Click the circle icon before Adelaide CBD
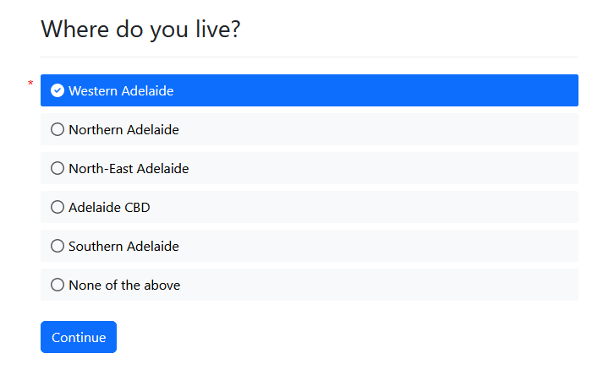Viewport: 614px width, 386px height. tap(58, 208)
